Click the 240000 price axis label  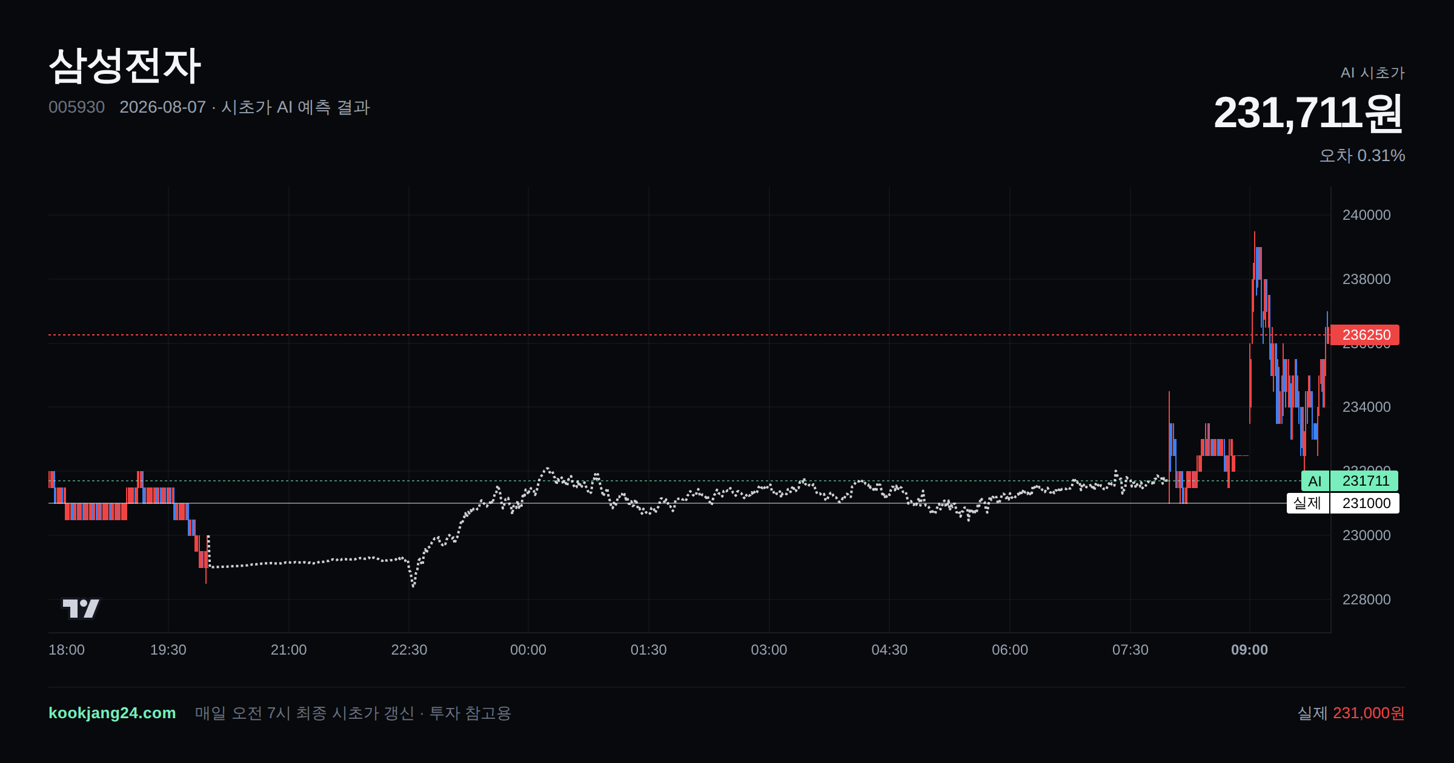click(x=1366, y=215)
